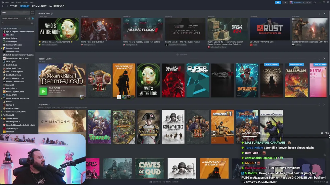This screenshot has height=185, width=330.
Task: Open the Friends menu
Action: [x=19, y=2]
